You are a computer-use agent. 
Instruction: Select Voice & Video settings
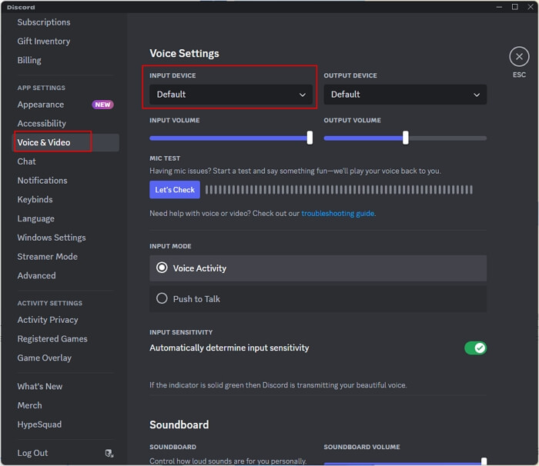click(66, 142)
